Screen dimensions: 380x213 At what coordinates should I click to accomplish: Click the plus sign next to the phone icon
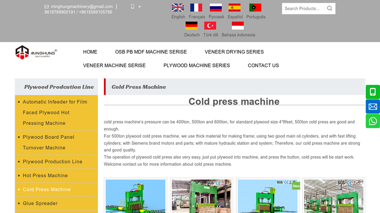coord(140,7)
